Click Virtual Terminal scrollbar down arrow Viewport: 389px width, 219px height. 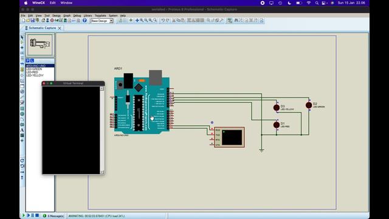coord(102,172)
